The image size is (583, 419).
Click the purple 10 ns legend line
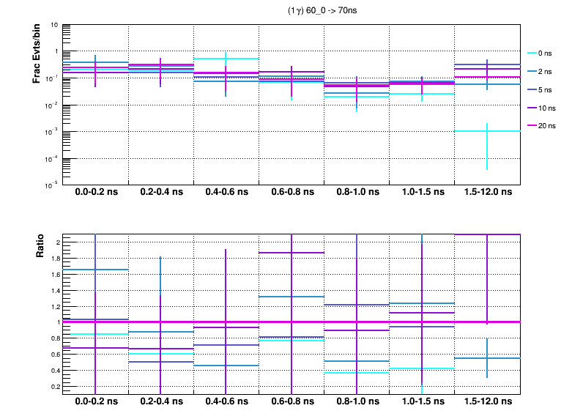(532, 108)
